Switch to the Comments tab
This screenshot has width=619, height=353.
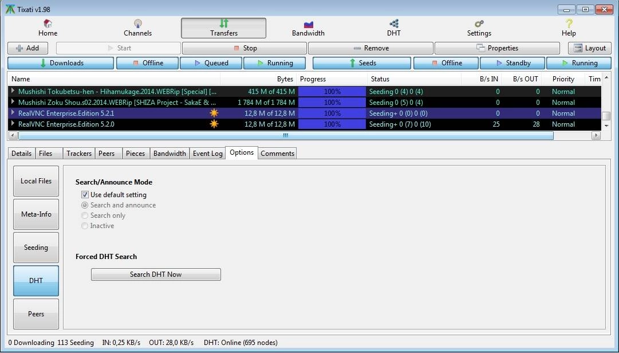point(277,153)
